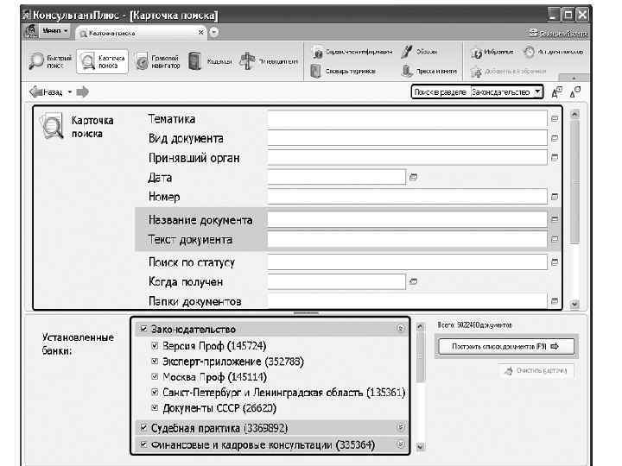Image resolution: width=622 pixels, height=466 pixels.
Task: Click the Поиск по статусу input field
Action: pos(408,262)
